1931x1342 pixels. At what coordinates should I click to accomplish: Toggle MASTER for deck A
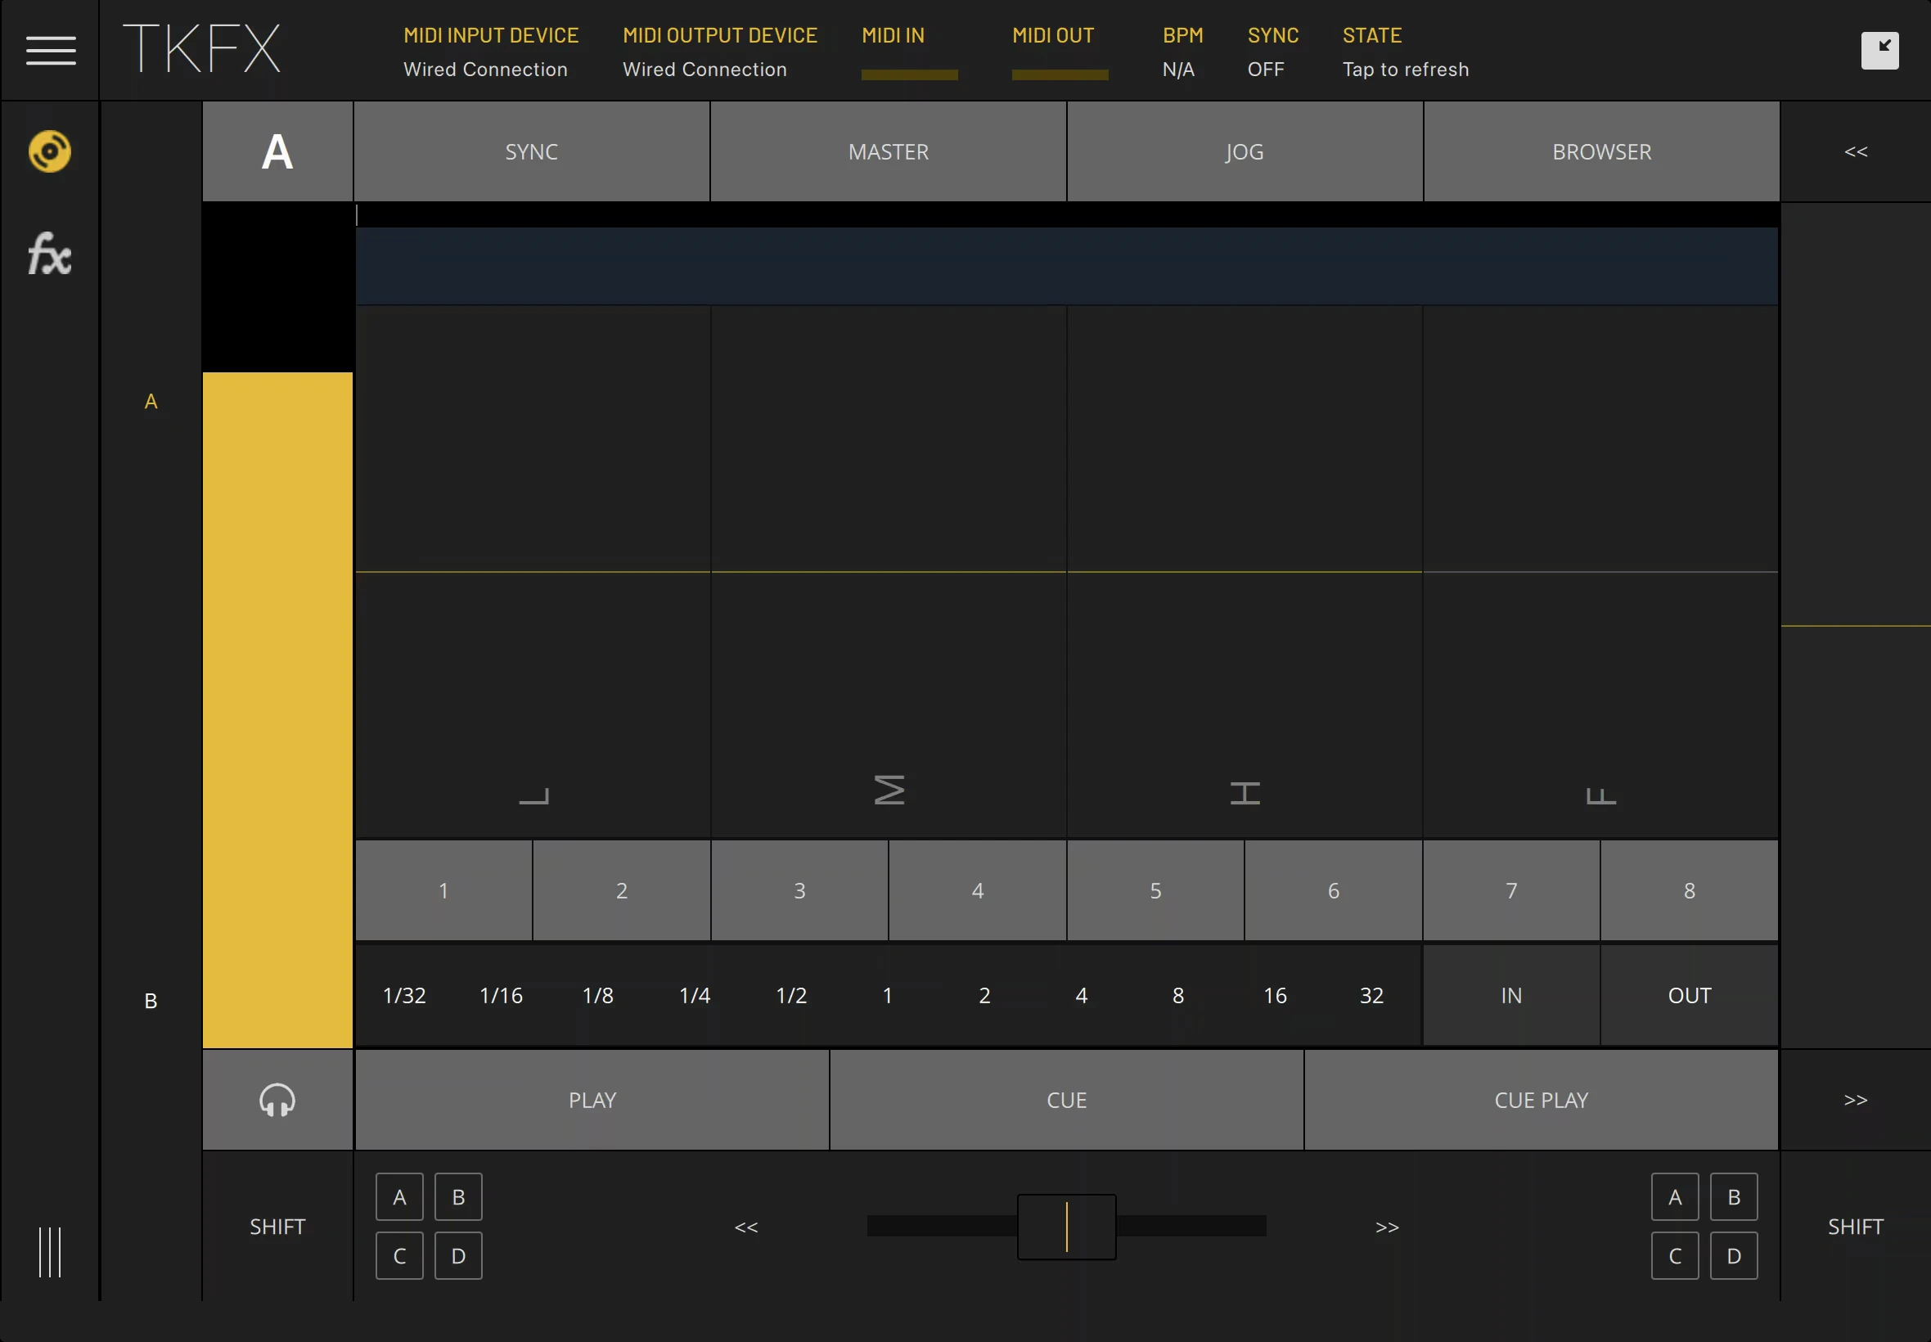point(889,151)
